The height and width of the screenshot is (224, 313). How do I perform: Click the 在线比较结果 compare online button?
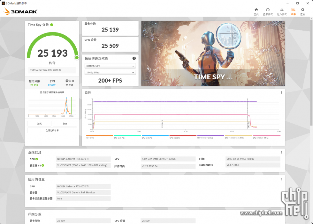pyautogui.click(x=52, y=130)
